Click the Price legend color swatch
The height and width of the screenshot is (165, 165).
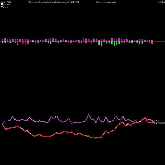click(x=2, y=7)
